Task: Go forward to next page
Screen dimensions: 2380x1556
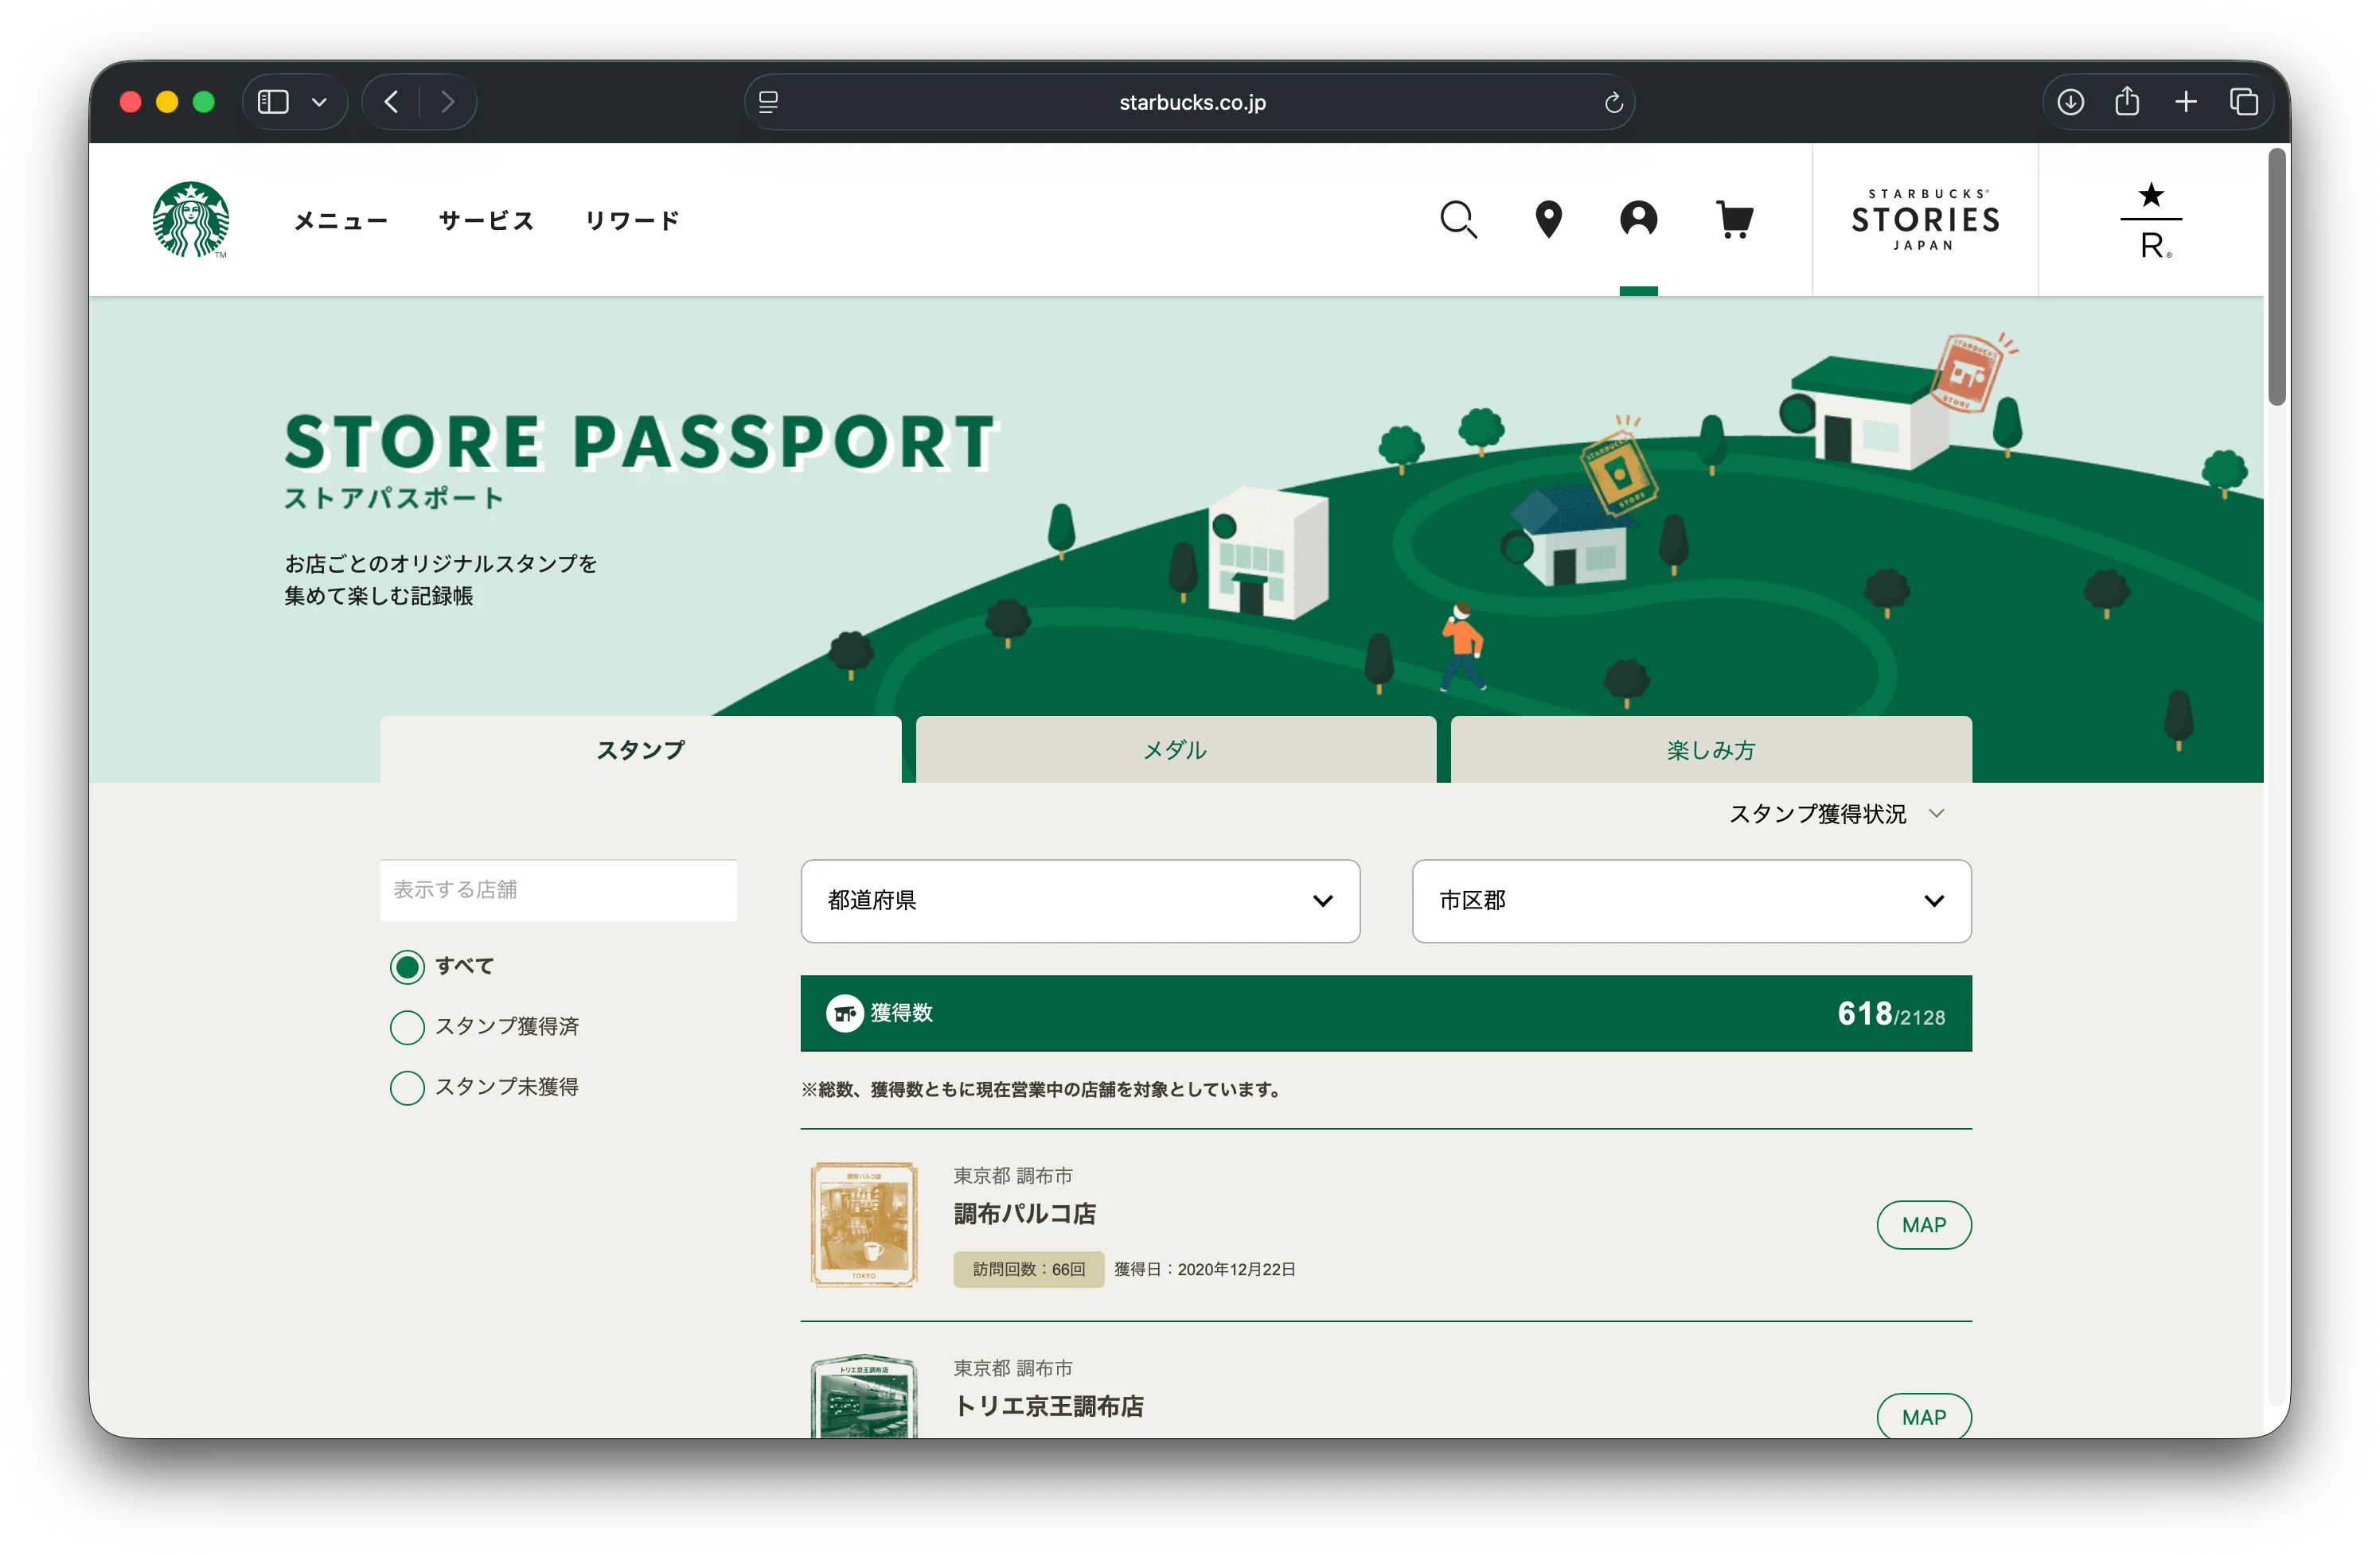Action: coord(447,102)
